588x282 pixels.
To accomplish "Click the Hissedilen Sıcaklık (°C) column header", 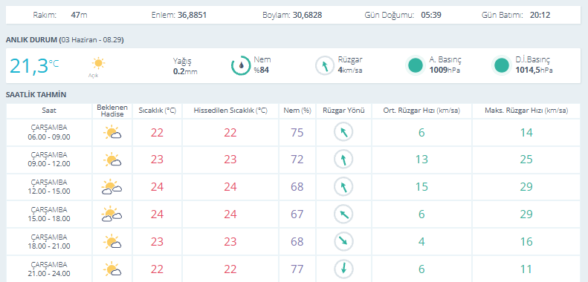I will [x=230, y=111].
